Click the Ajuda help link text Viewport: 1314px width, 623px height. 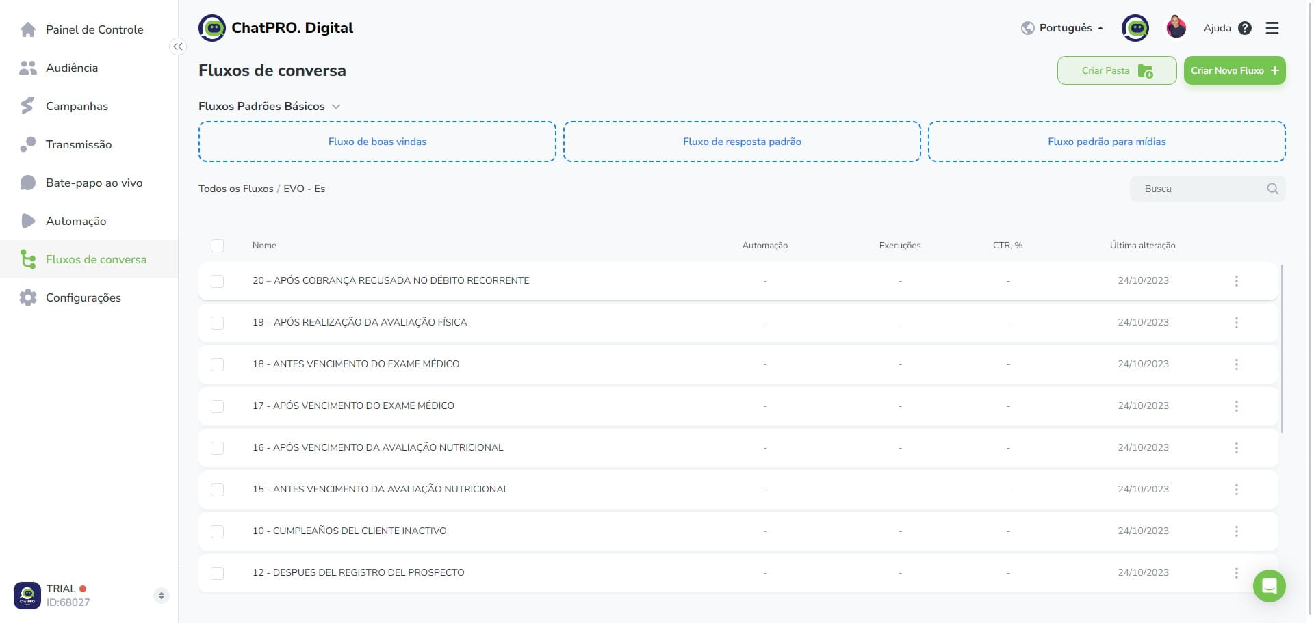pos(1217,28)
